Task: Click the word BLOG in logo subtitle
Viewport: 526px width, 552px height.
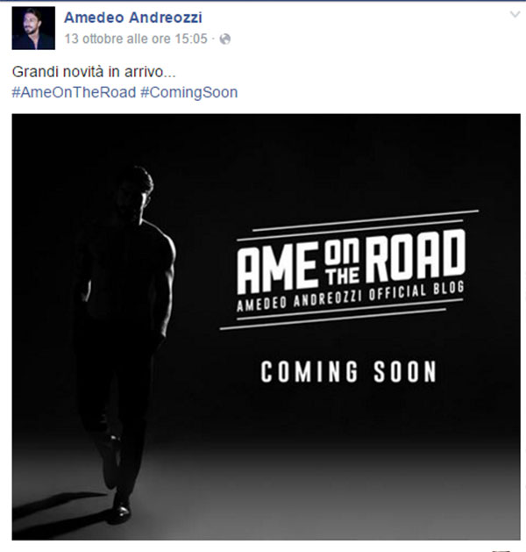Action: pos(449,289)
